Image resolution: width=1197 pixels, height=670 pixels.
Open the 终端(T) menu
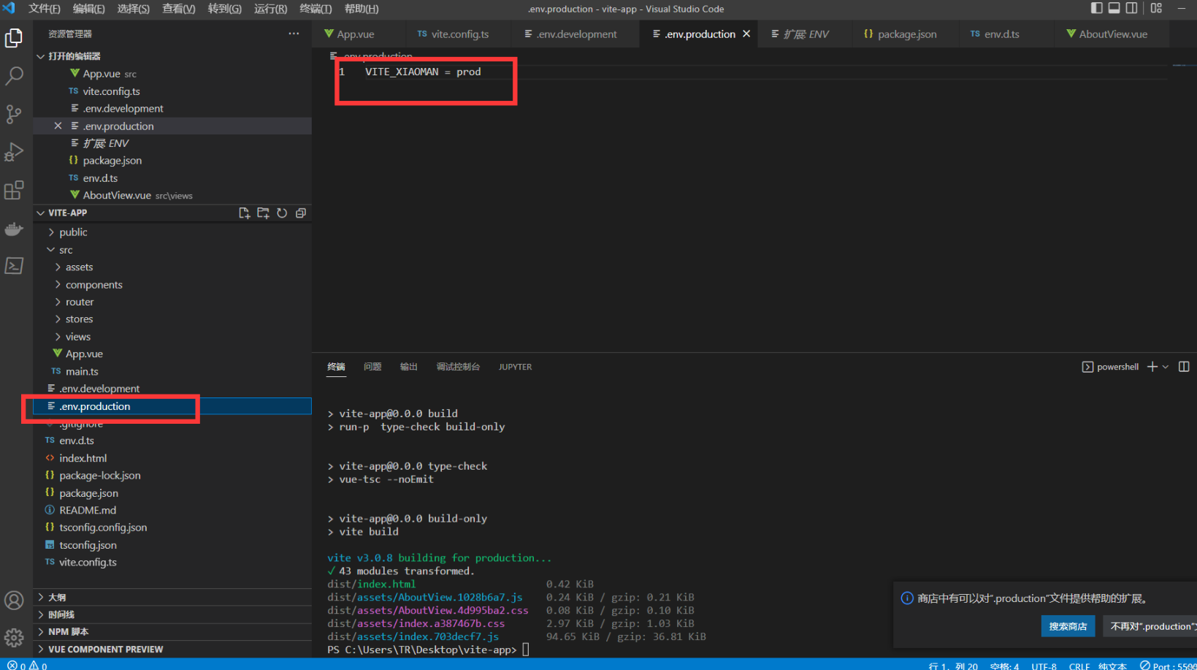click(x=315, y=9)
